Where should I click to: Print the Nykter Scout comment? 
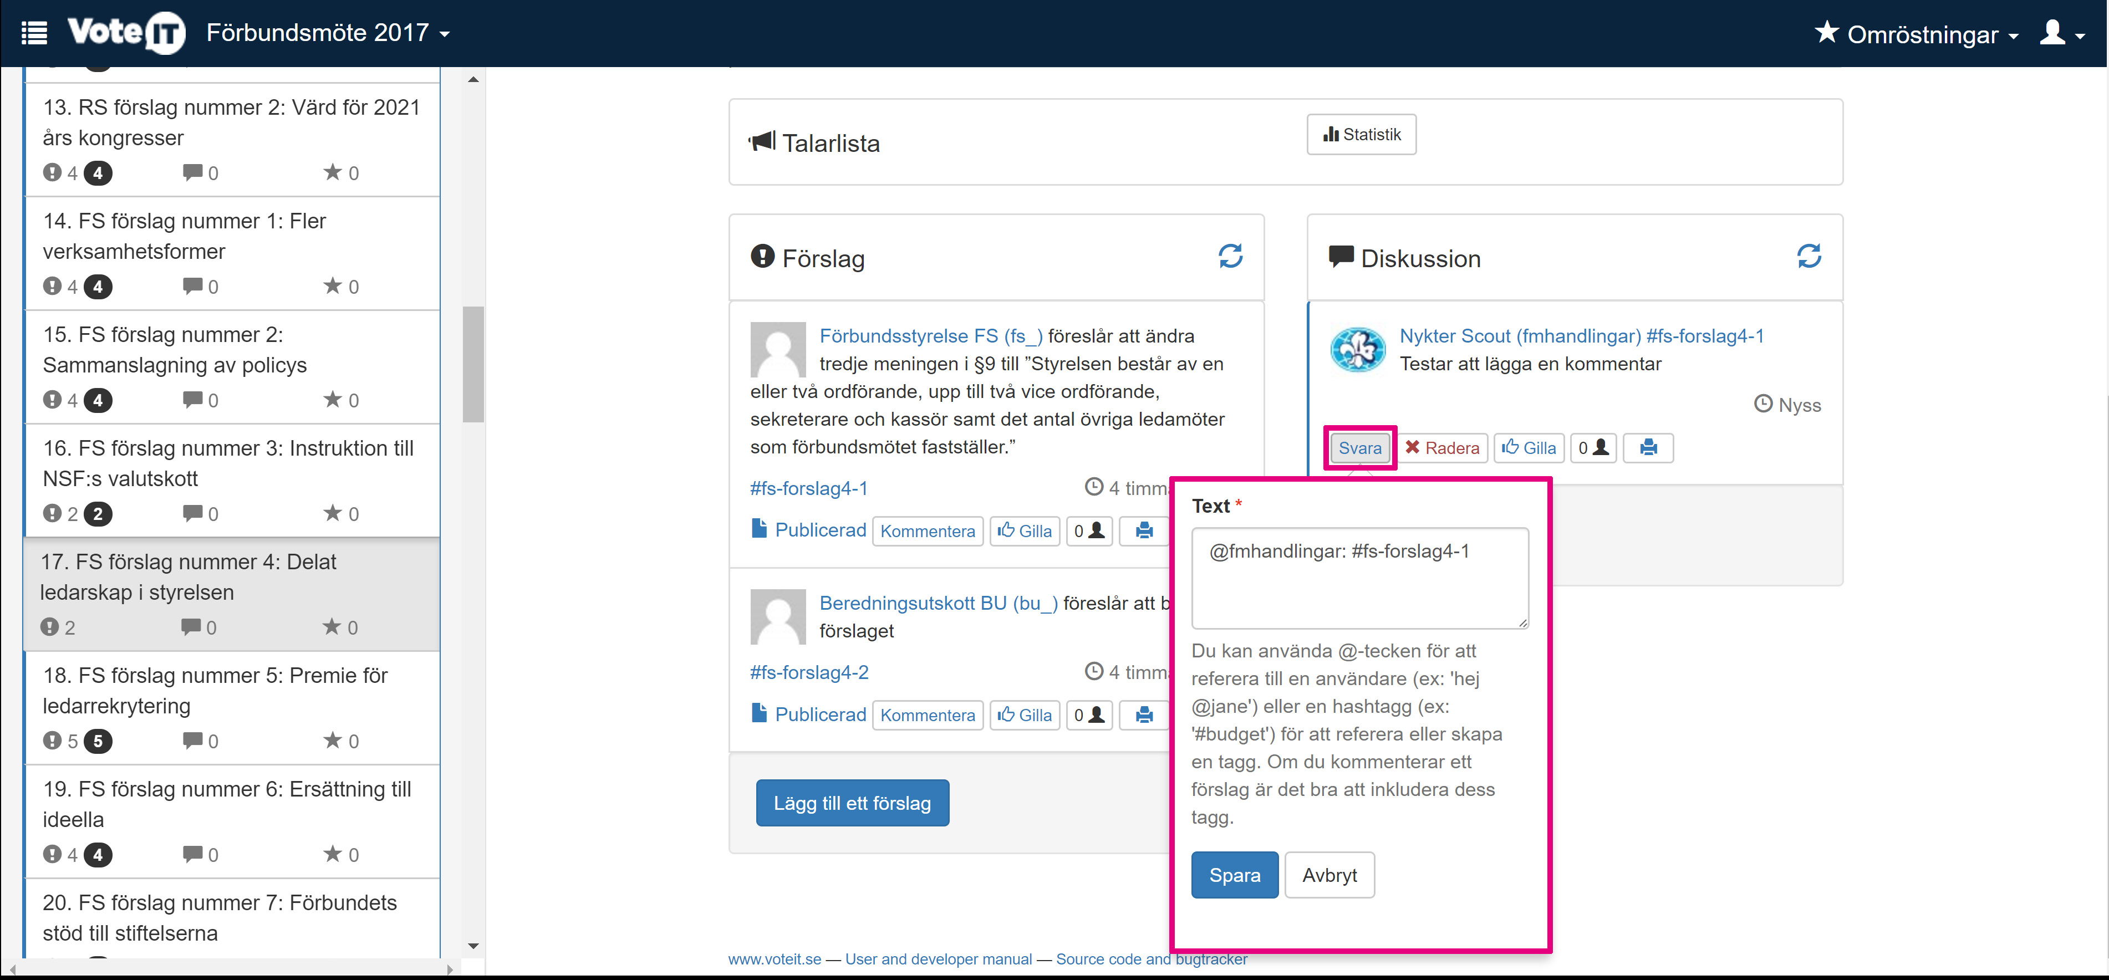tap(1648, 448)
